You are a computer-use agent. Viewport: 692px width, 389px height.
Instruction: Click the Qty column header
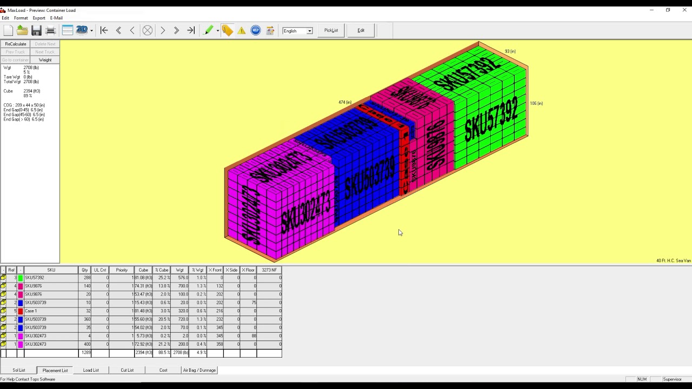pos(84,270)
